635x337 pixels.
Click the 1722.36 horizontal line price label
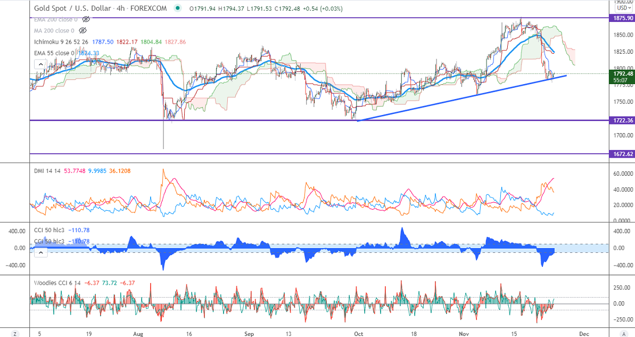[622, 120]
